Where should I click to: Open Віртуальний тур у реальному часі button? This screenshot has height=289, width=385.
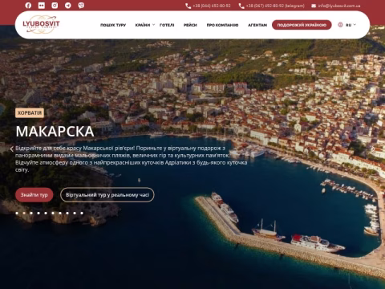(x=107, y=195)
